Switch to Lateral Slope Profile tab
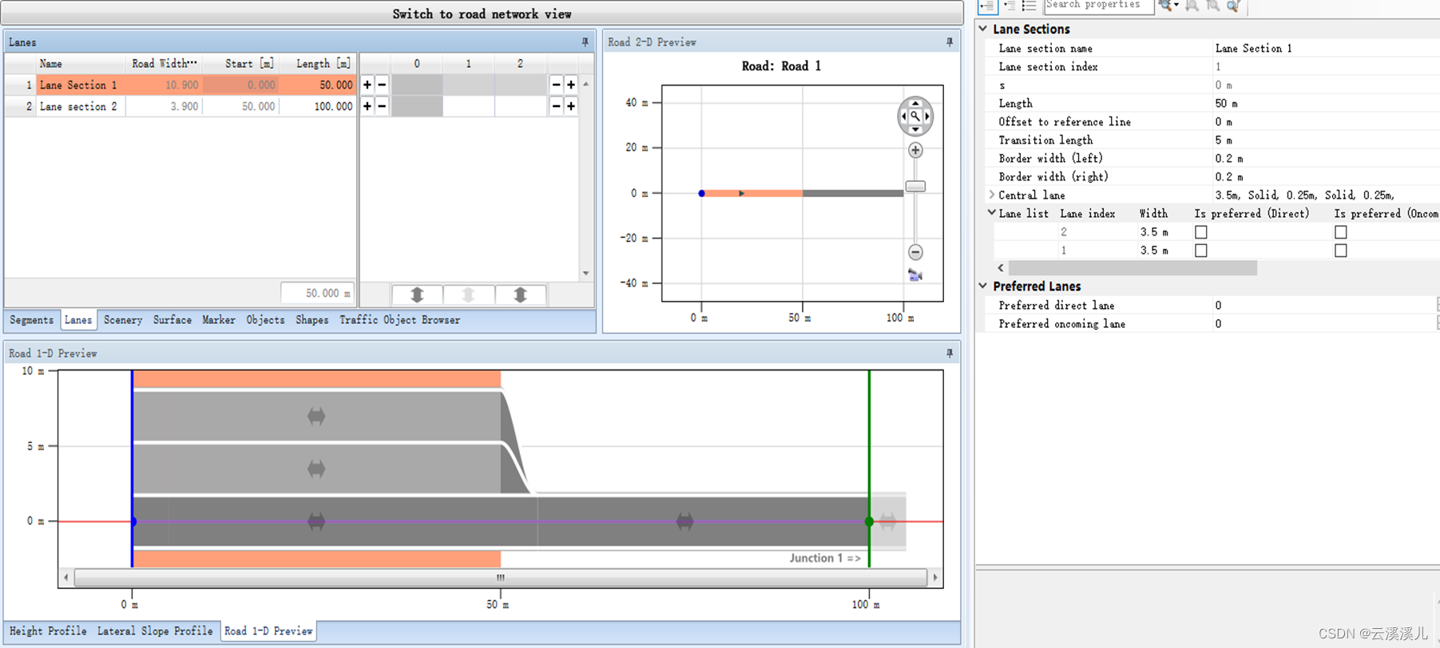This screenshot has height=648, width=1440. point(155,631)
